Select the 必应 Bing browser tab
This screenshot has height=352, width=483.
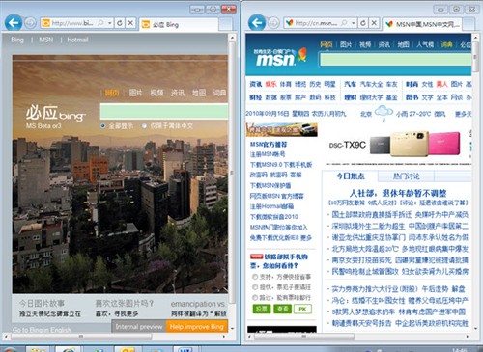(179, 24)
